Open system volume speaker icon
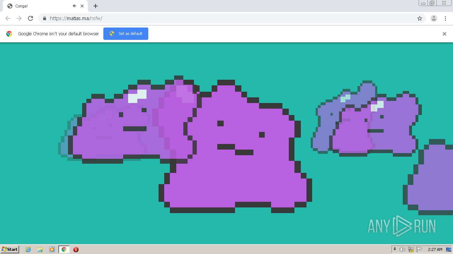Image resolution: width=453 pixels, height=254 pixels. [402, 249]
